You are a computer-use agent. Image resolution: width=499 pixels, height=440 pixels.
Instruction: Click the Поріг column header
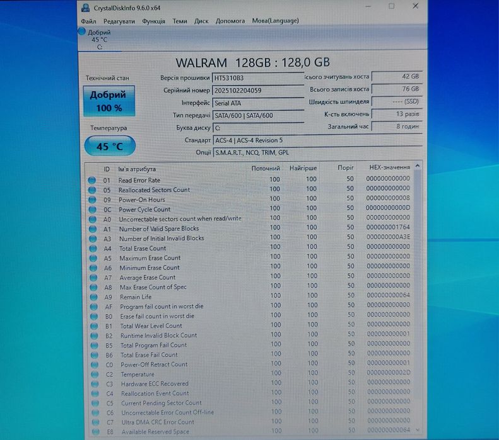point(346,167)
